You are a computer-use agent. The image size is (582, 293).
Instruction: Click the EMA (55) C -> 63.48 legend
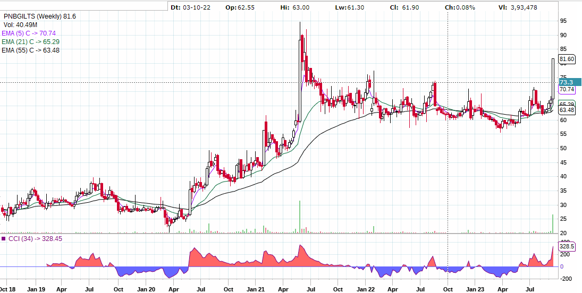point(30,50)
